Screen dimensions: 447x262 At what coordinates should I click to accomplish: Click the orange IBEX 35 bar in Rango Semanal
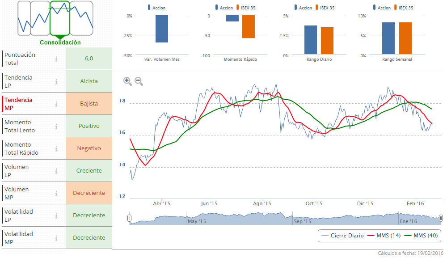[x=405, y=38]
